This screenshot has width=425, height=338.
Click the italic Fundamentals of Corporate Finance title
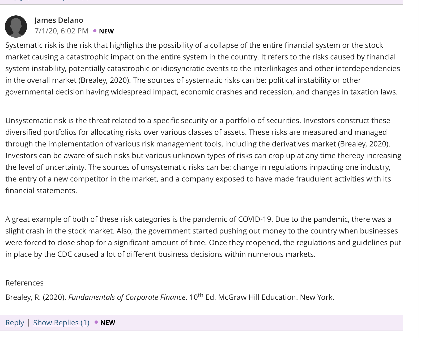click(x=127, y=297)
